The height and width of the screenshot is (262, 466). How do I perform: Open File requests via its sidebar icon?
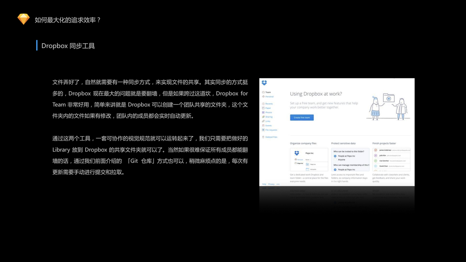click(263, 130)
